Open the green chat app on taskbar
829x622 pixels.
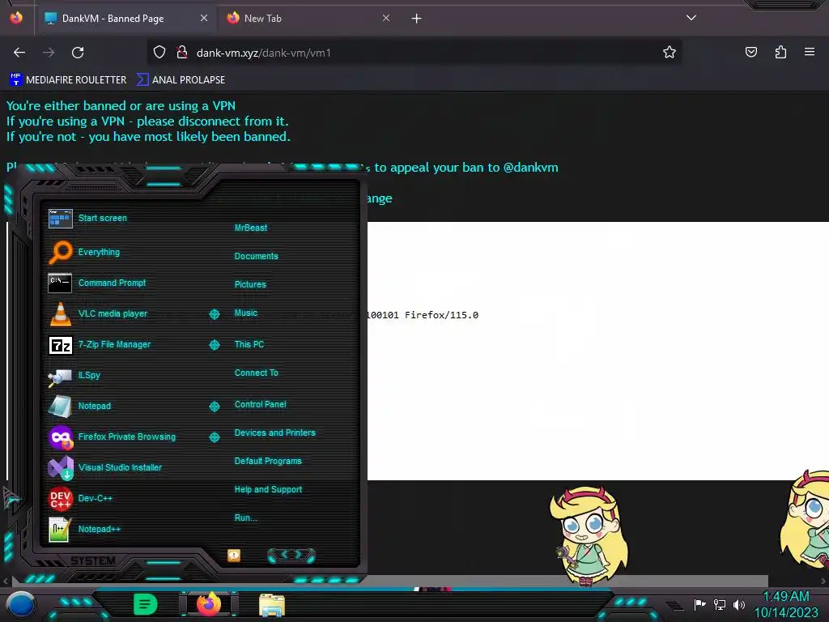145,604
